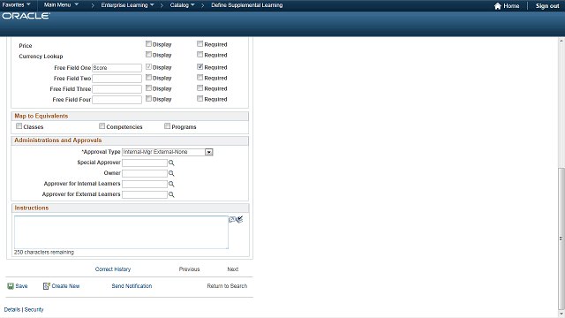Check Display for Free Field Two
Viewport: 565px width, 318px height.
coord(148,77)
